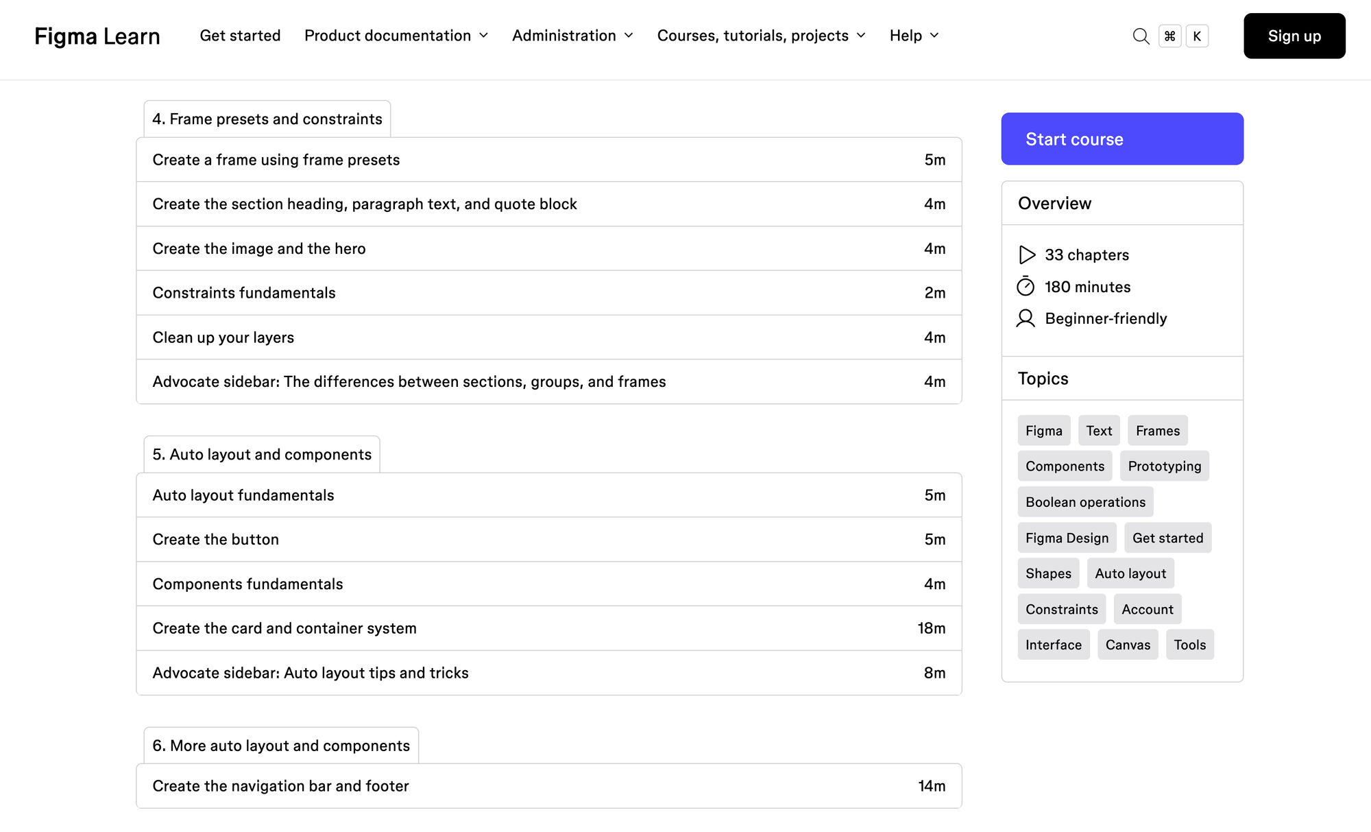The width and height of the screenshot is (1371, 832).
Task: Expand the Help menu
Action: tap(914, 36)
